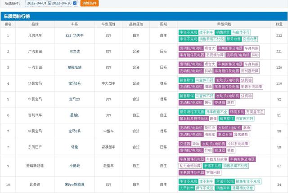Viewport: 288px width, 193px height.
Task: Select the 广汽丰田 brand cell
Action: click(35, 52)
